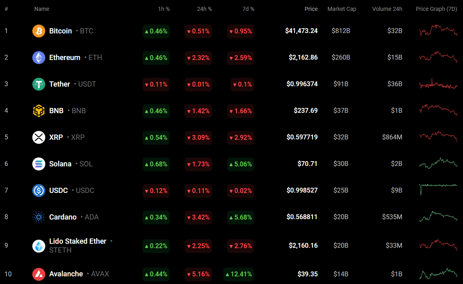Click the USDC coin icon
The height and width of the screenshot is (284, 463).
point(39,191)
